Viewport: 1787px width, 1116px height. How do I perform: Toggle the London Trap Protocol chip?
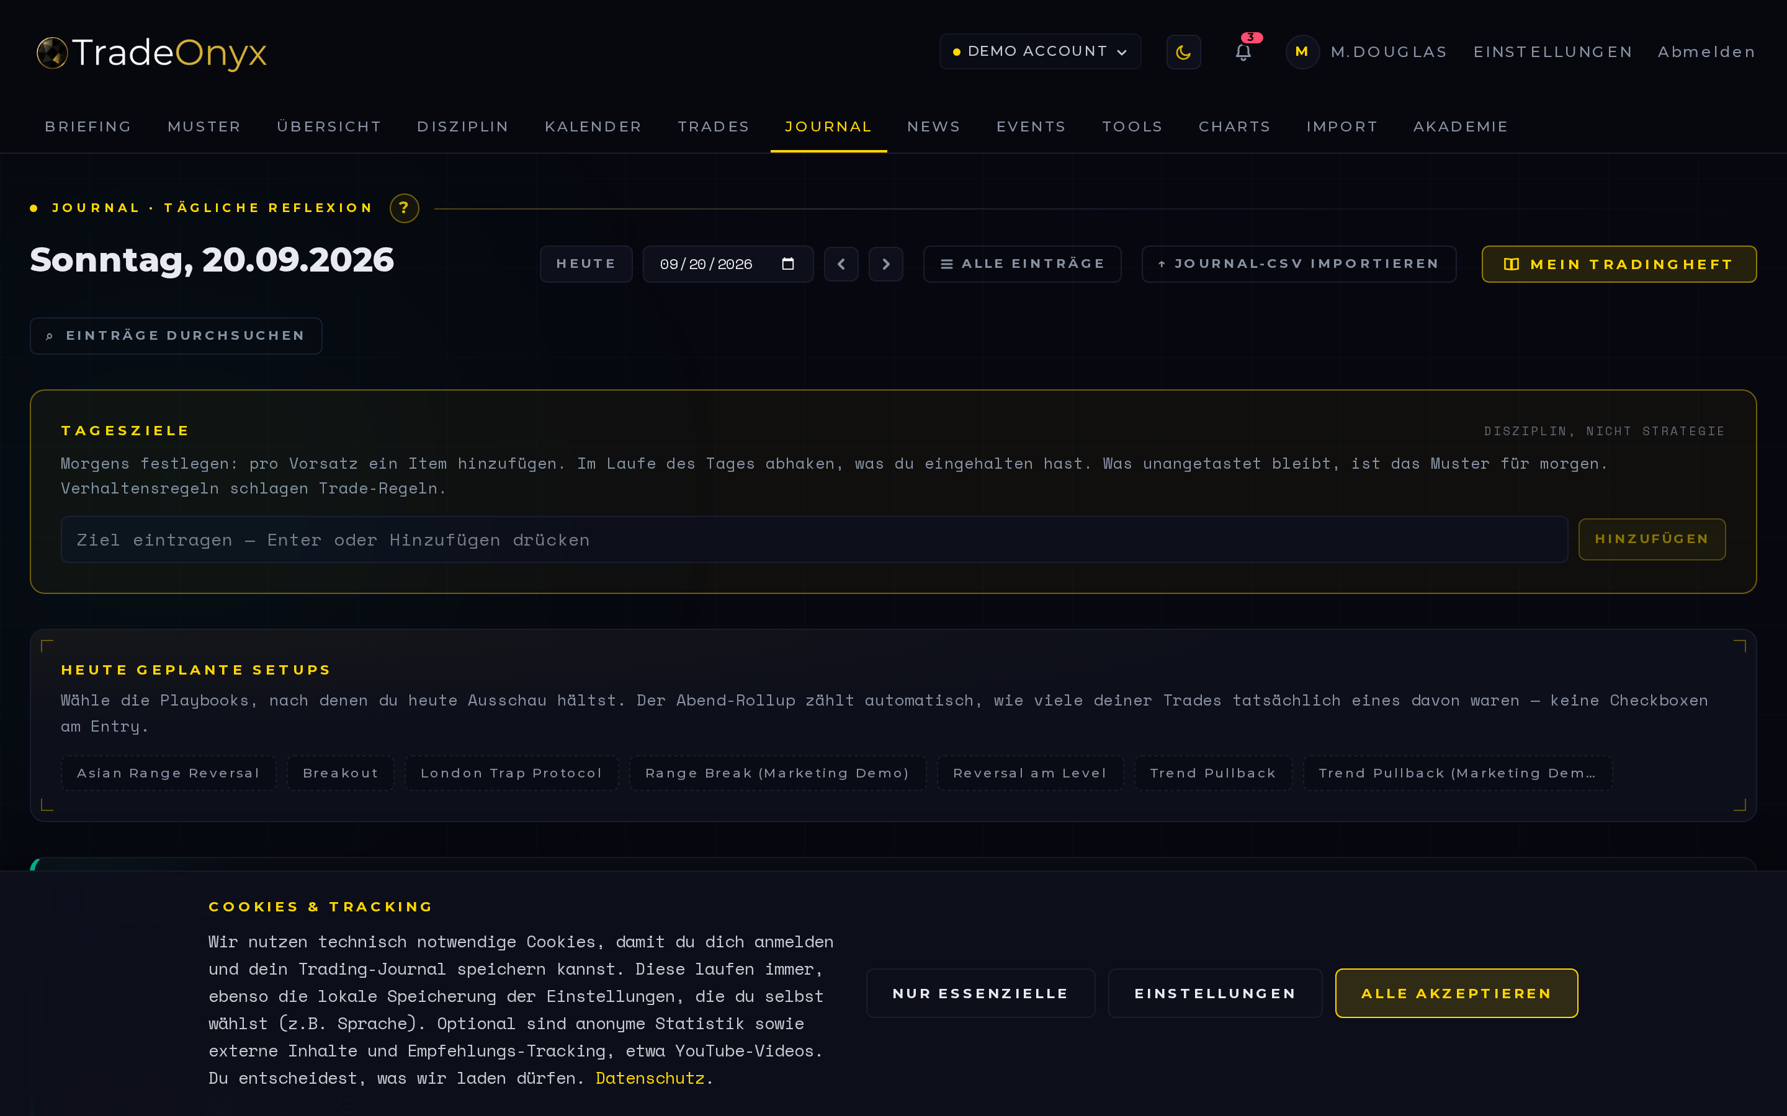511,773
